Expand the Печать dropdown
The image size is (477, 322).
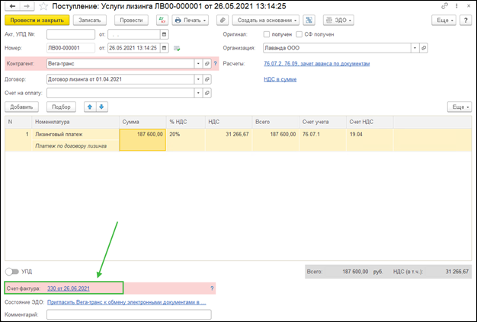click(x=190, y=20)
